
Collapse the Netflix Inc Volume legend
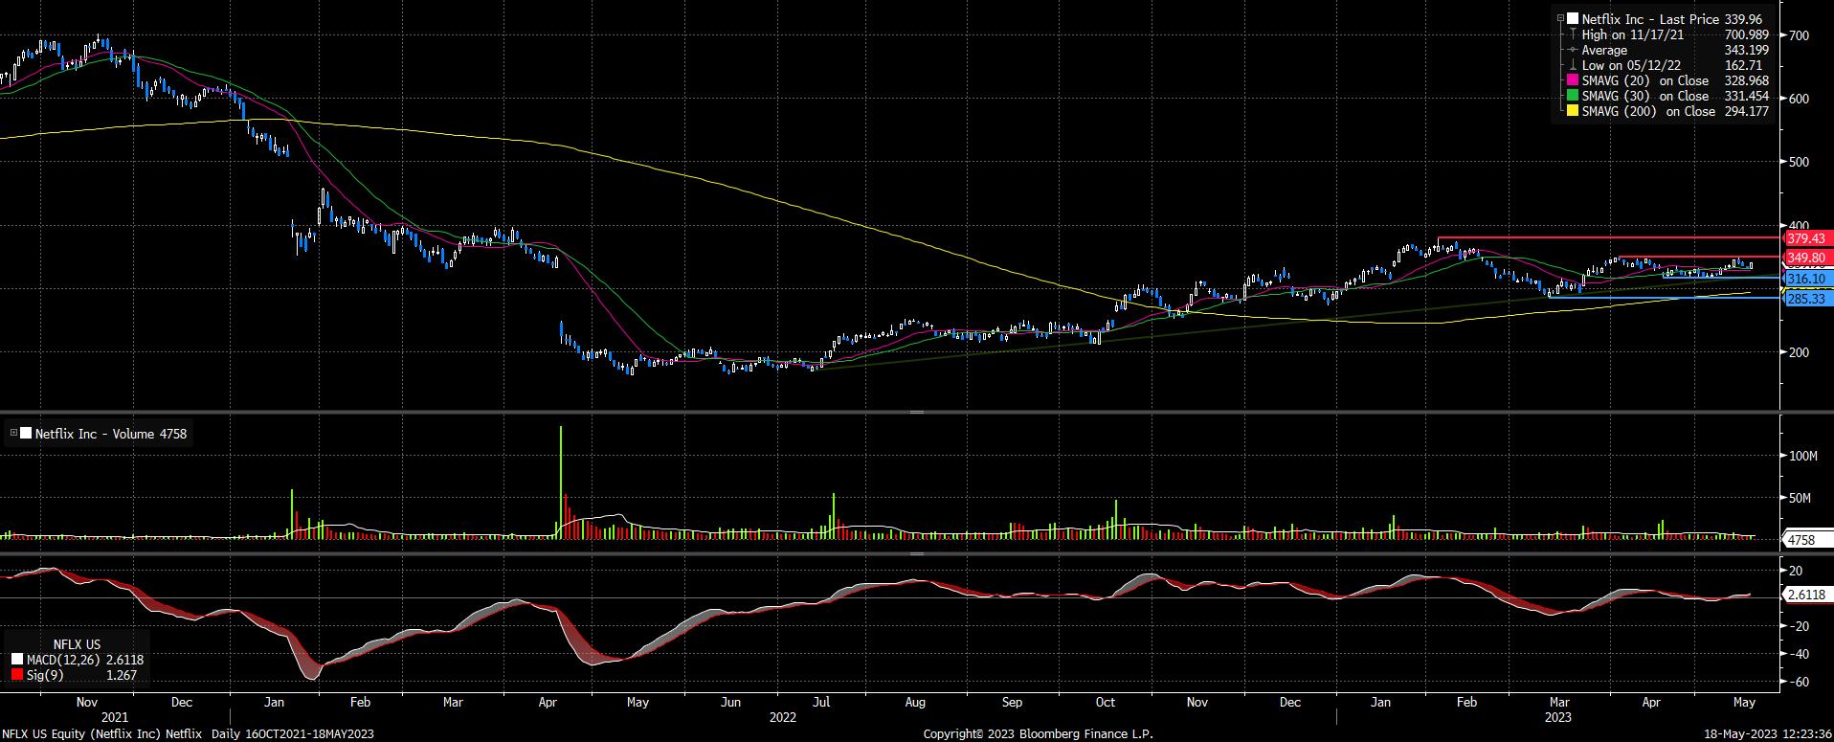point(13,434)
